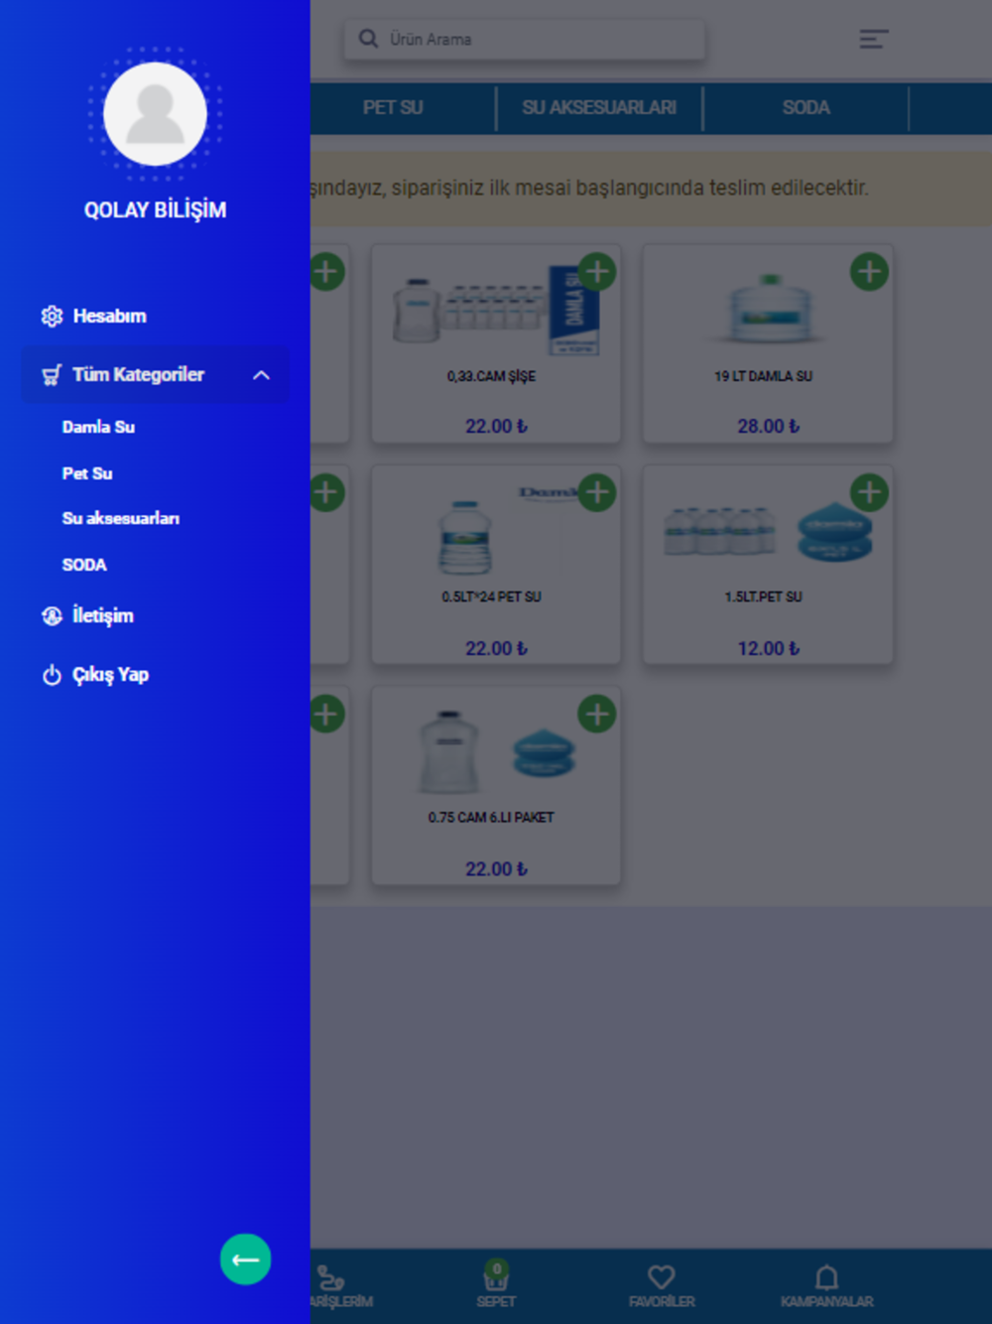Switch to SODA tab
The width and height of the screenshot is (992, 1324).
pos(806,107)
